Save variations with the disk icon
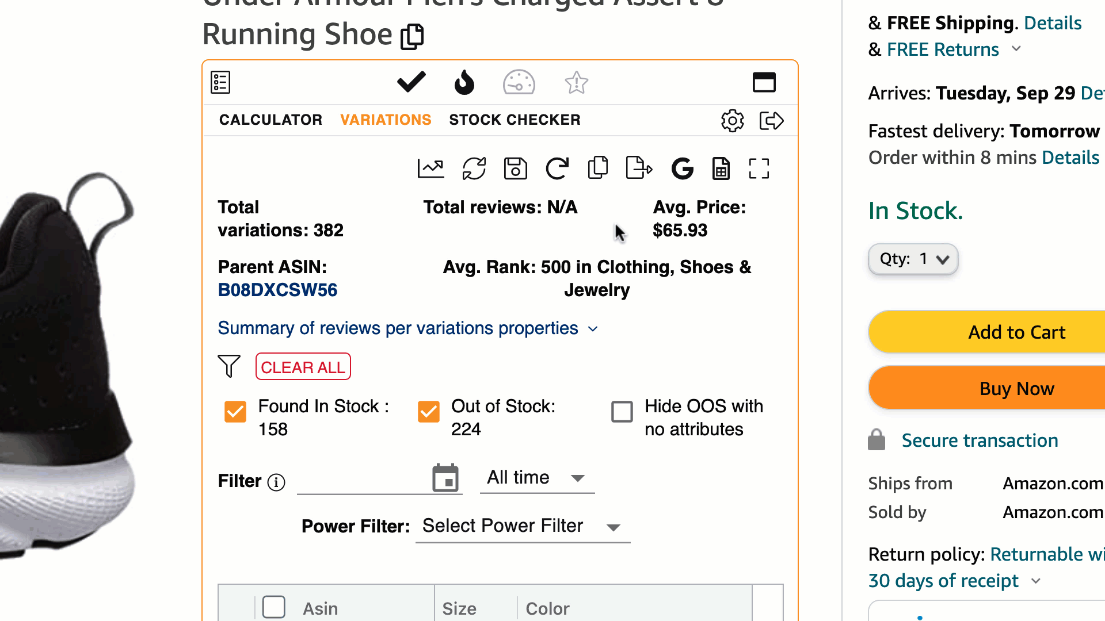 516,168
